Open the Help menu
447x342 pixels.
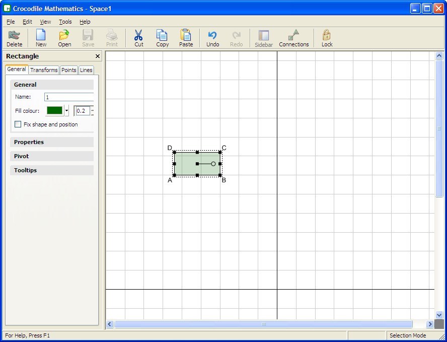pos(85,22)
